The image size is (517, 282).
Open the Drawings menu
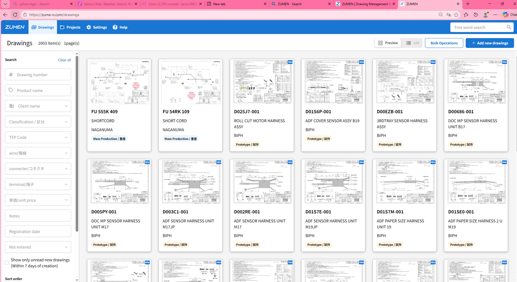tap(43, 27)
